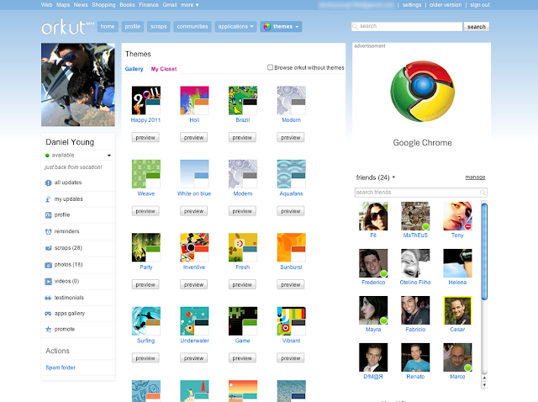The image size is (538, 402).
Task: Switch to the Gallery tab
Action: click(x=134, y=68)
